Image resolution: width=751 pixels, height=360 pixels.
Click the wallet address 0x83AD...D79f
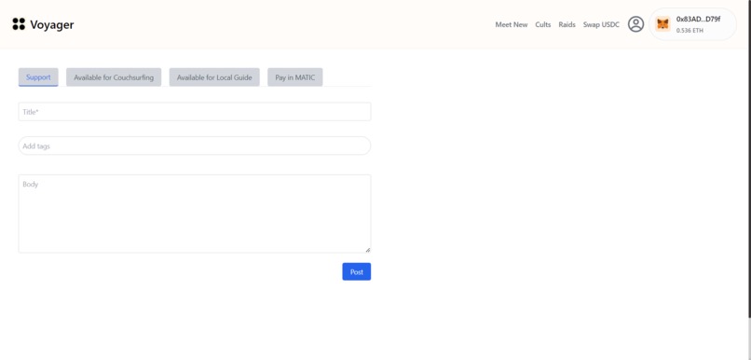(x=698, y=20)
